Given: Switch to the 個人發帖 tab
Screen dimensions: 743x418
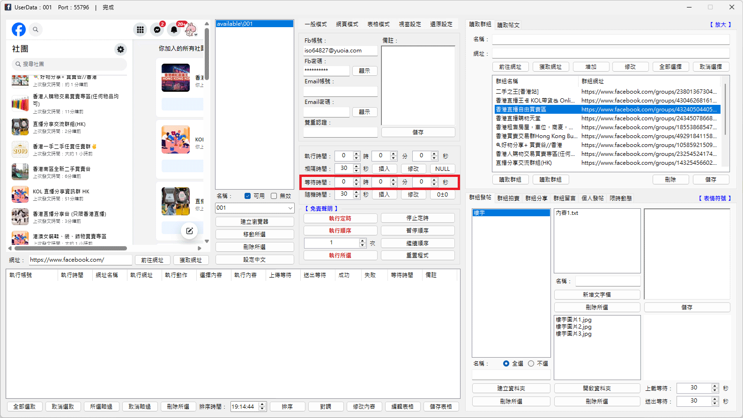Looking at the screenshot, I should 593,198.
